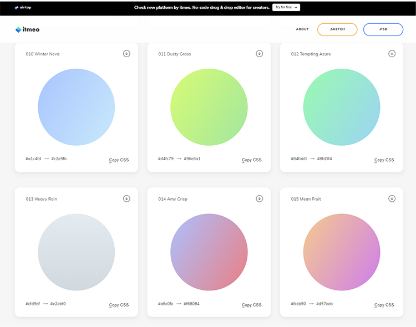Download the Winter Neva gradient image
416x327 pixels.
pos(126,54)
